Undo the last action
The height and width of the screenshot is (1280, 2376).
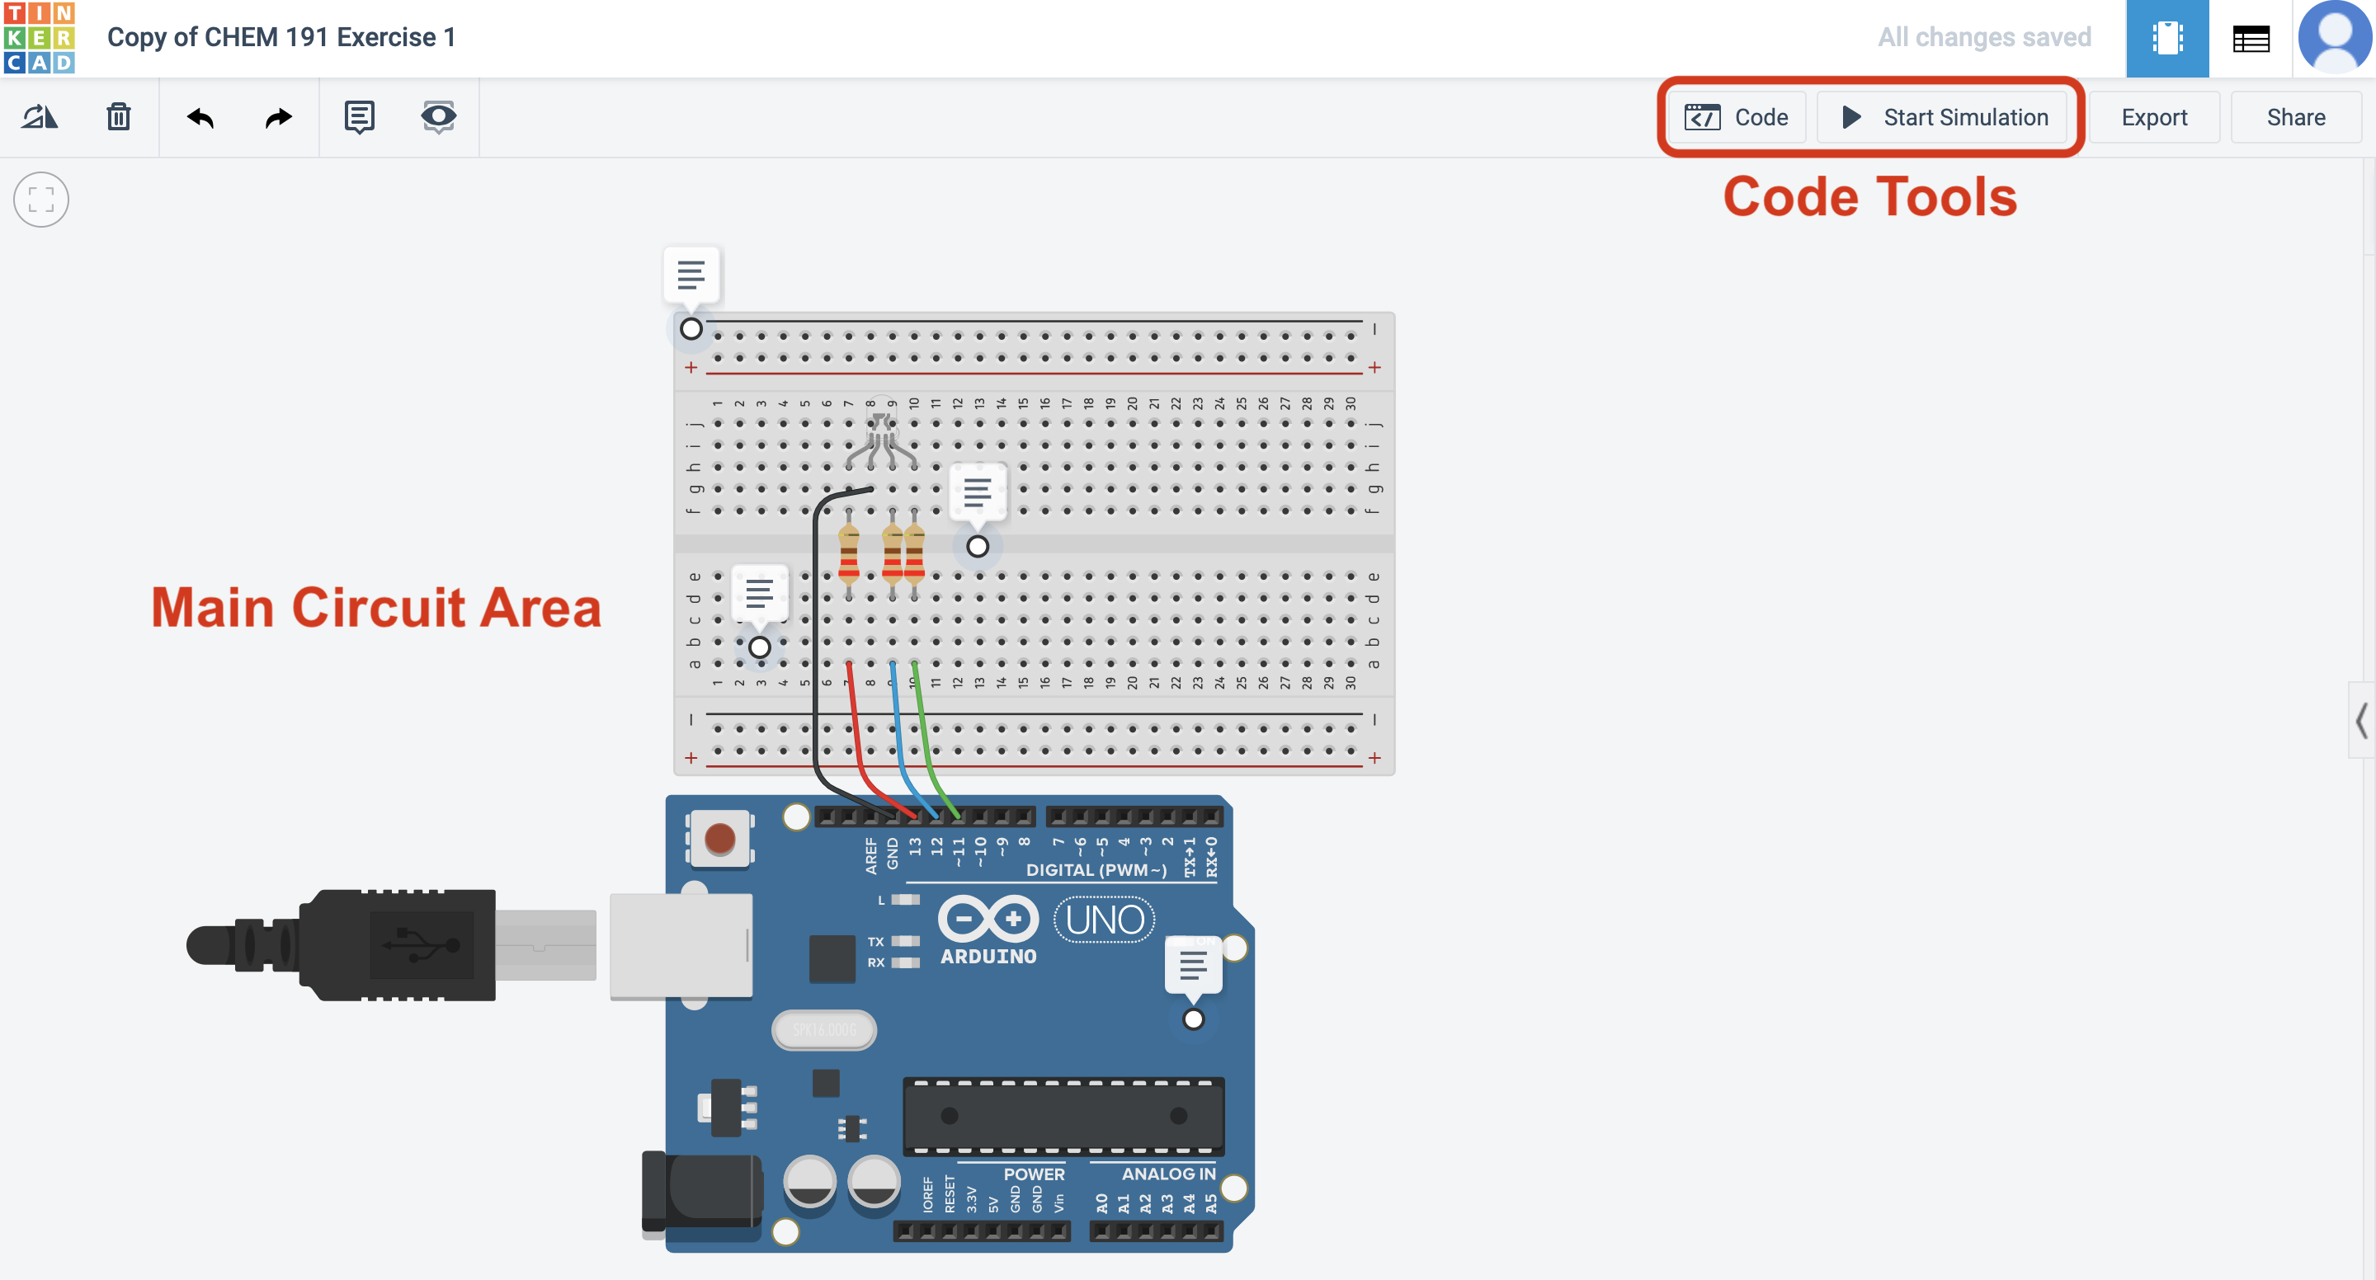201,117
